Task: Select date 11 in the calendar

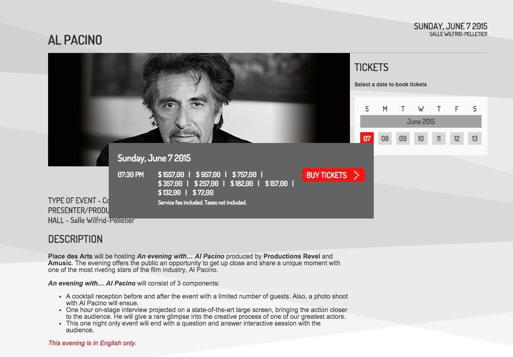Action: pos(439,138)
